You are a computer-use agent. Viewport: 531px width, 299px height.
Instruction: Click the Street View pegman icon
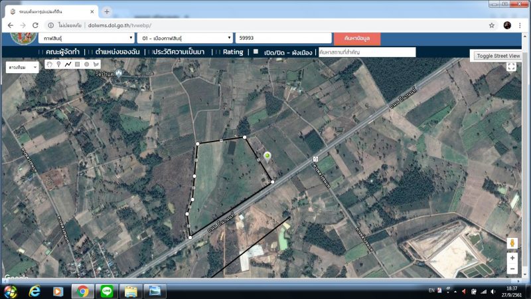512,243
